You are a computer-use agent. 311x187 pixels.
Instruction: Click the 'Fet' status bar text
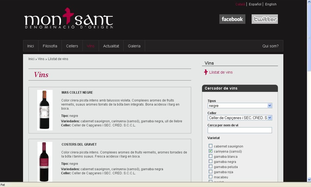(x=3, y=185)
